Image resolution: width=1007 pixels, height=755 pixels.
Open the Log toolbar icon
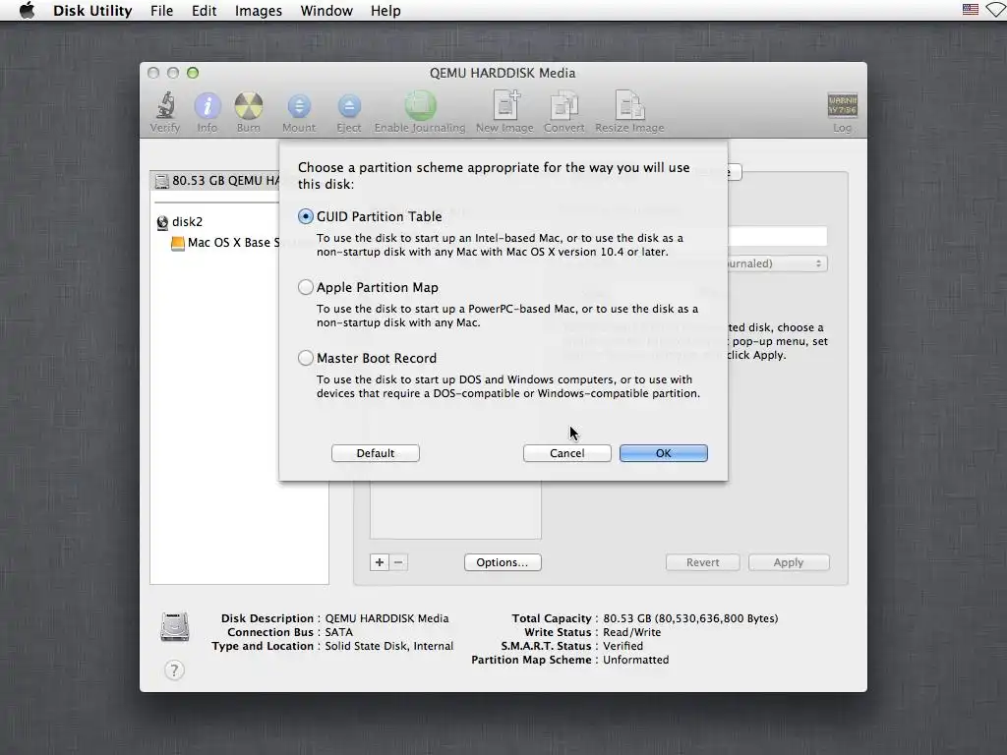[x=842, y=106]
